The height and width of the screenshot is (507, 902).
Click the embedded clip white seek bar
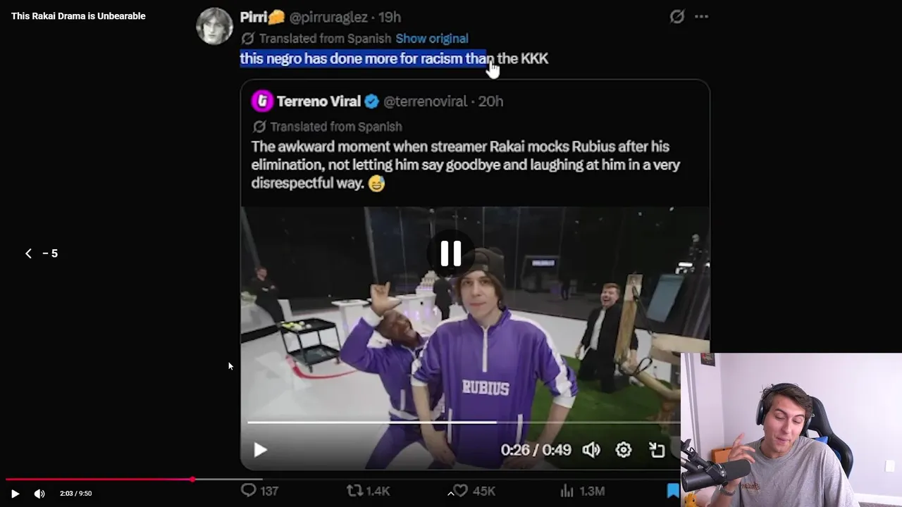(464, 423)
